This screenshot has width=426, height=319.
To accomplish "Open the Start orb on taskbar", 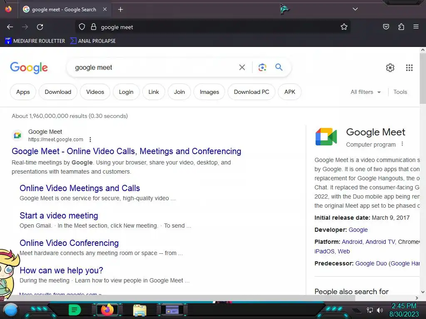I will click(11, 310).
